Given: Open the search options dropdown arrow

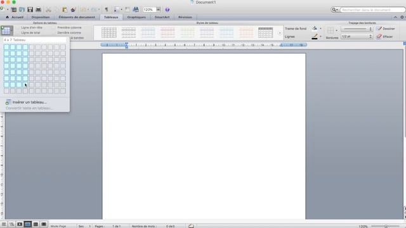Looking at the screenshot, I should click(337, 10).
